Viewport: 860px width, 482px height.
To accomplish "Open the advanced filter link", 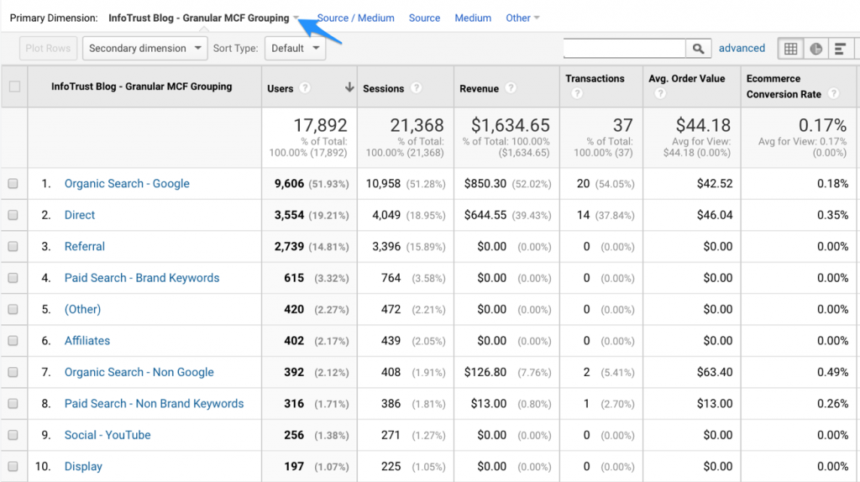I will point(742,49).
